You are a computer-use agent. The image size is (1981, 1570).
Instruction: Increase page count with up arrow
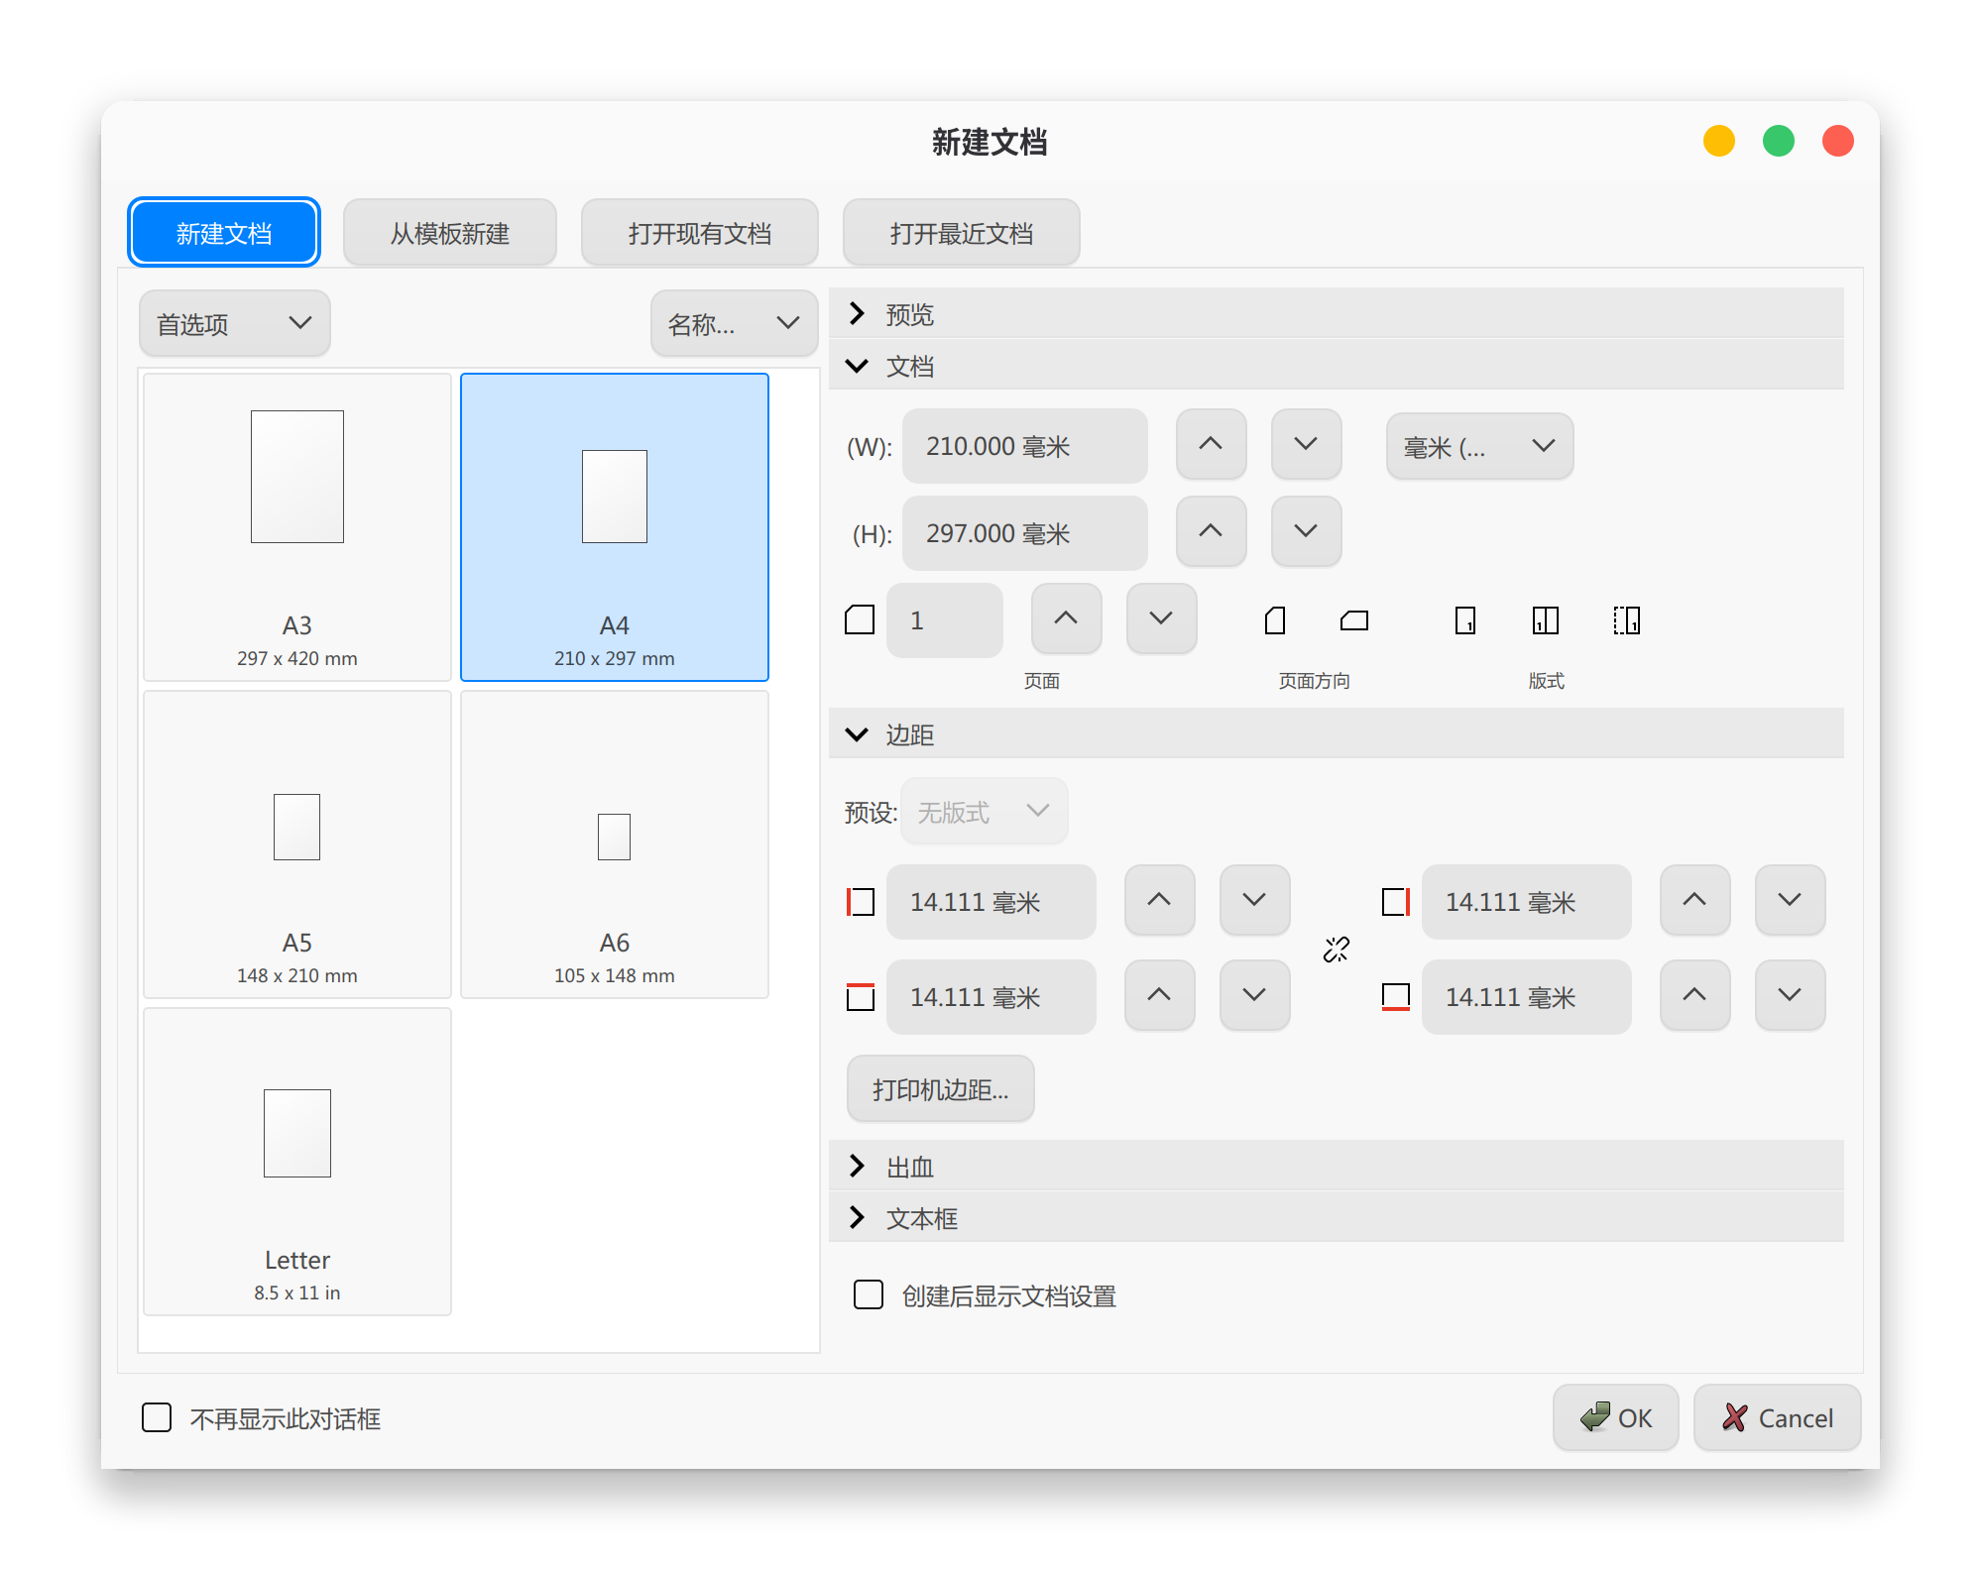point(1066,619)
